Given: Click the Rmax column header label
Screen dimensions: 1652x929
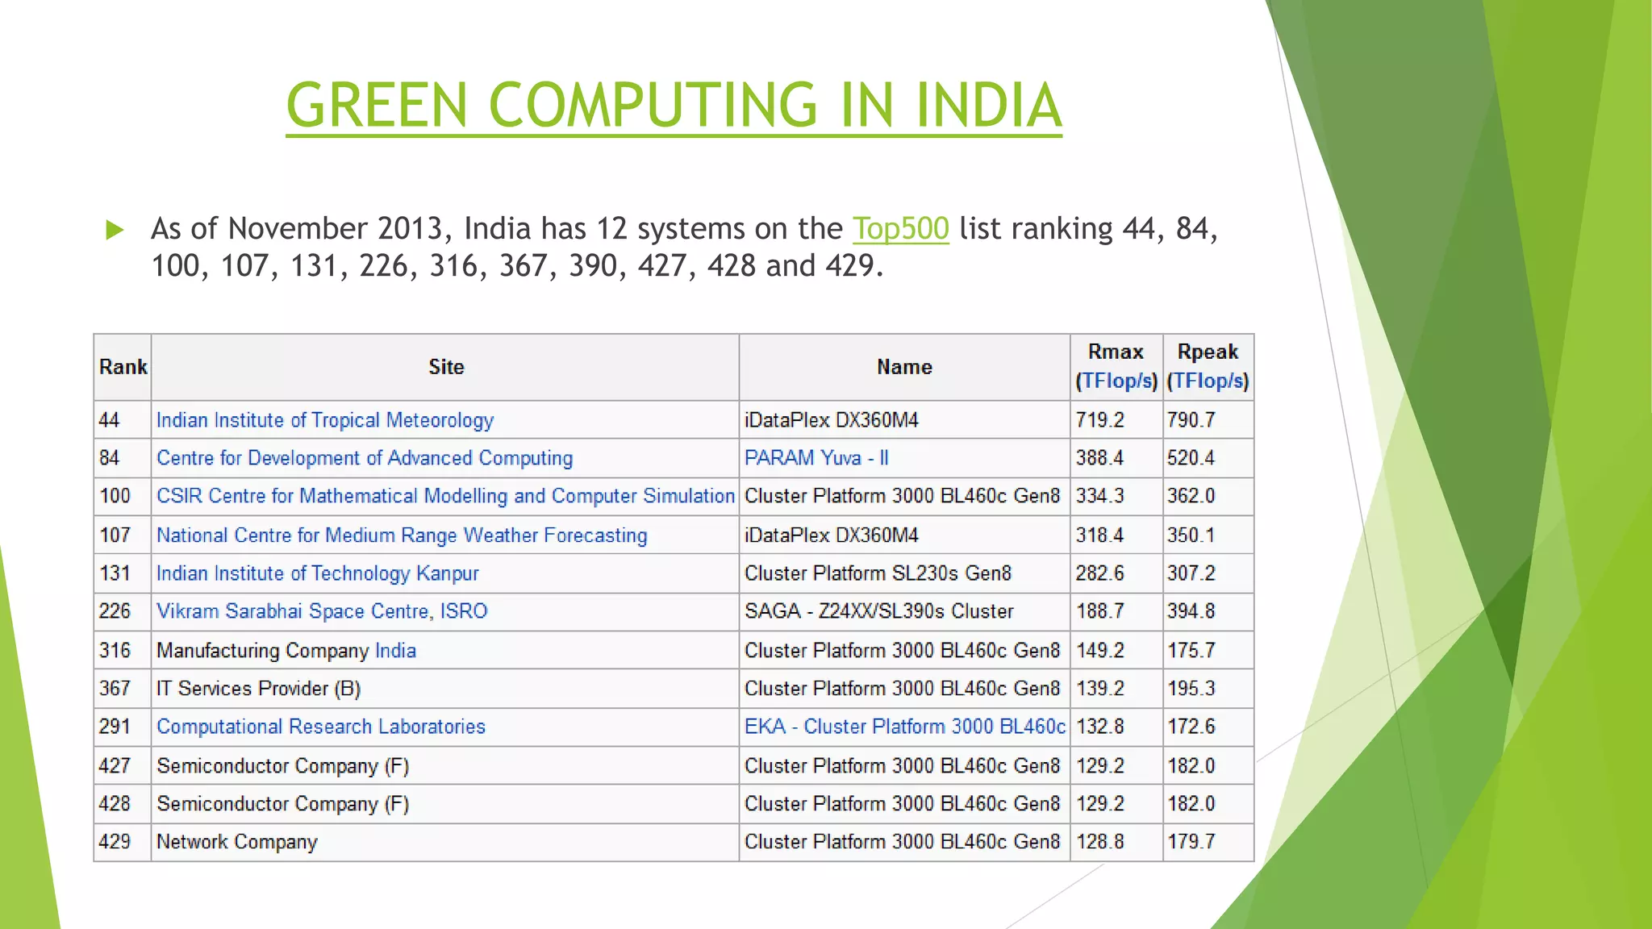Looking at the screenshot, I should pyautogui.click(x=1116, y=352).
